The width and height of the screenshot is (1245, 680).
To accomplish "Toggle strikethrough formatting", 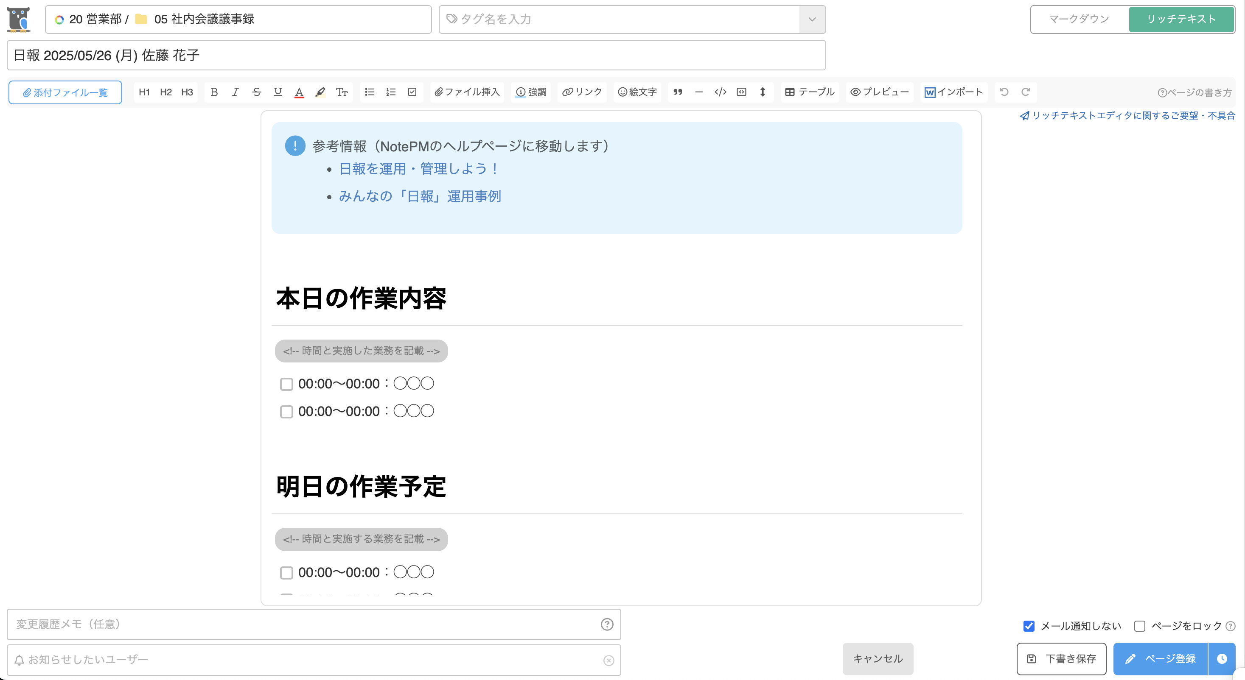I will [257, 92].
